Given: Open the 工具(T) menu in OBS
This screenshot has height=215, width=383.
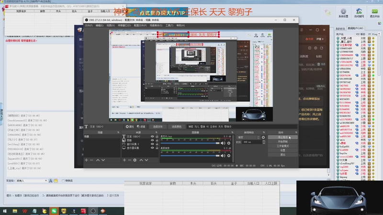Looking at the screenshot, I should click(x=169, y=25).
